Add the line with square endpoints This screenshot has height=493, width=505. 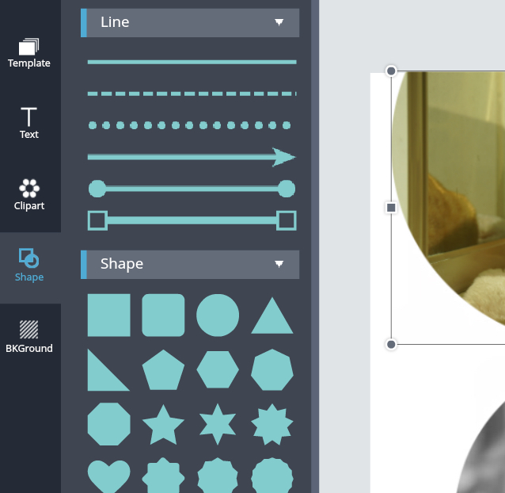(x=192, y=220)
